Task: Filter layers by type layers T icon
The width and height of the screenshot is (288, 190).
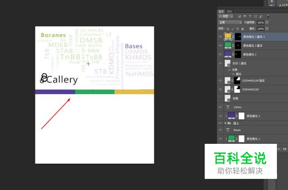Action: [250, 16]
